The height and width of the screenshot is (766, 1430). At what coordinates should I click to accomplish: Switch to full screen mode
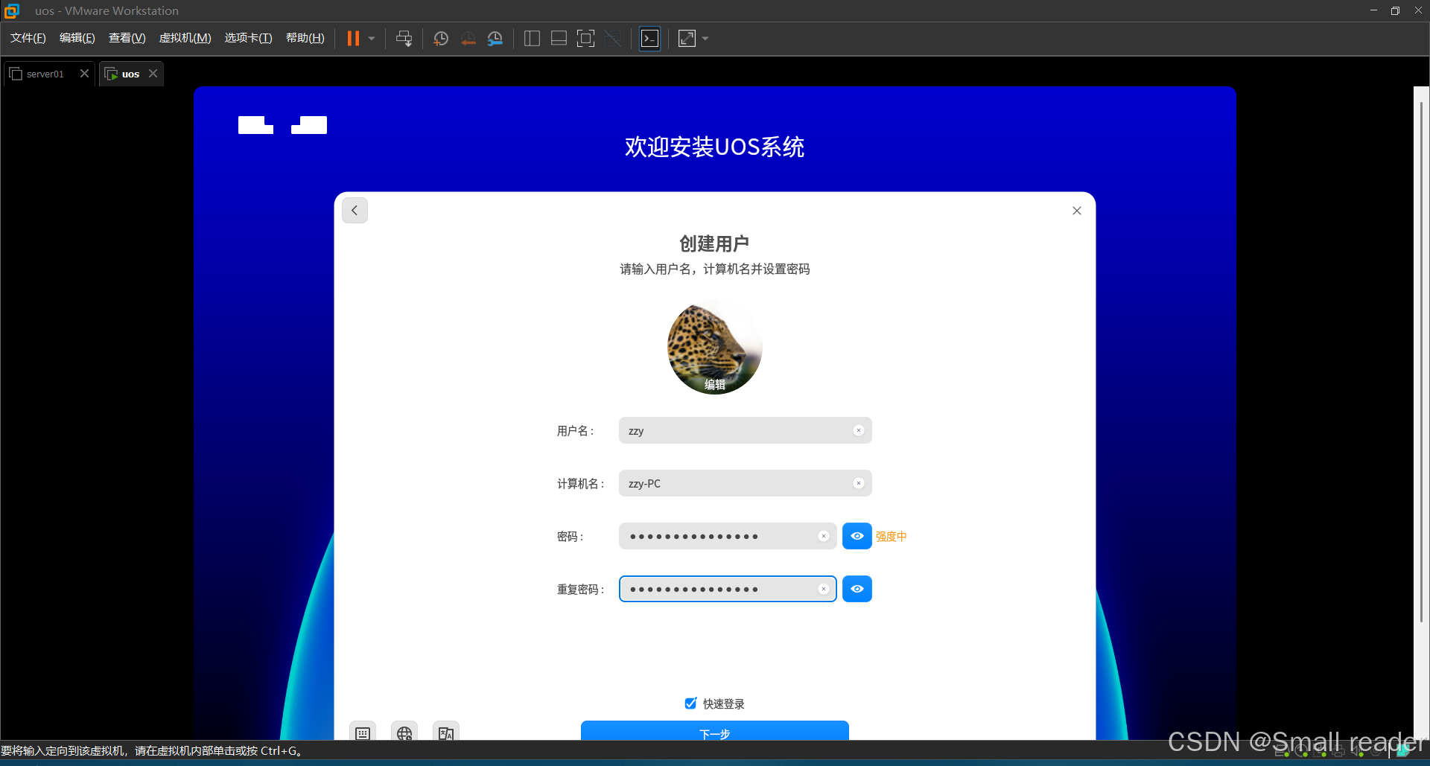[x=586, y=39]
